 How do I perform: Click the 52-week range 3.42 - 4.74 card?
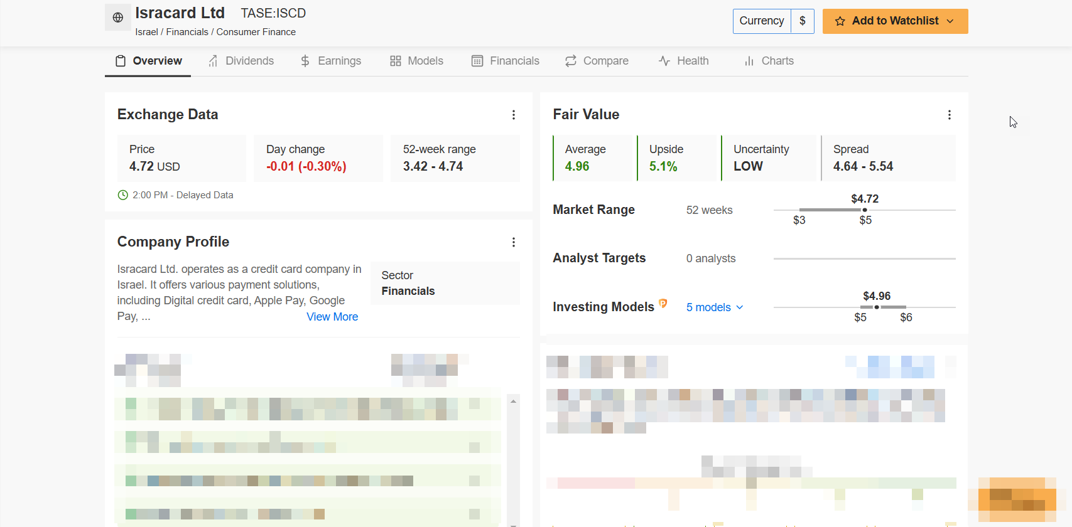(x=455, y=158)
